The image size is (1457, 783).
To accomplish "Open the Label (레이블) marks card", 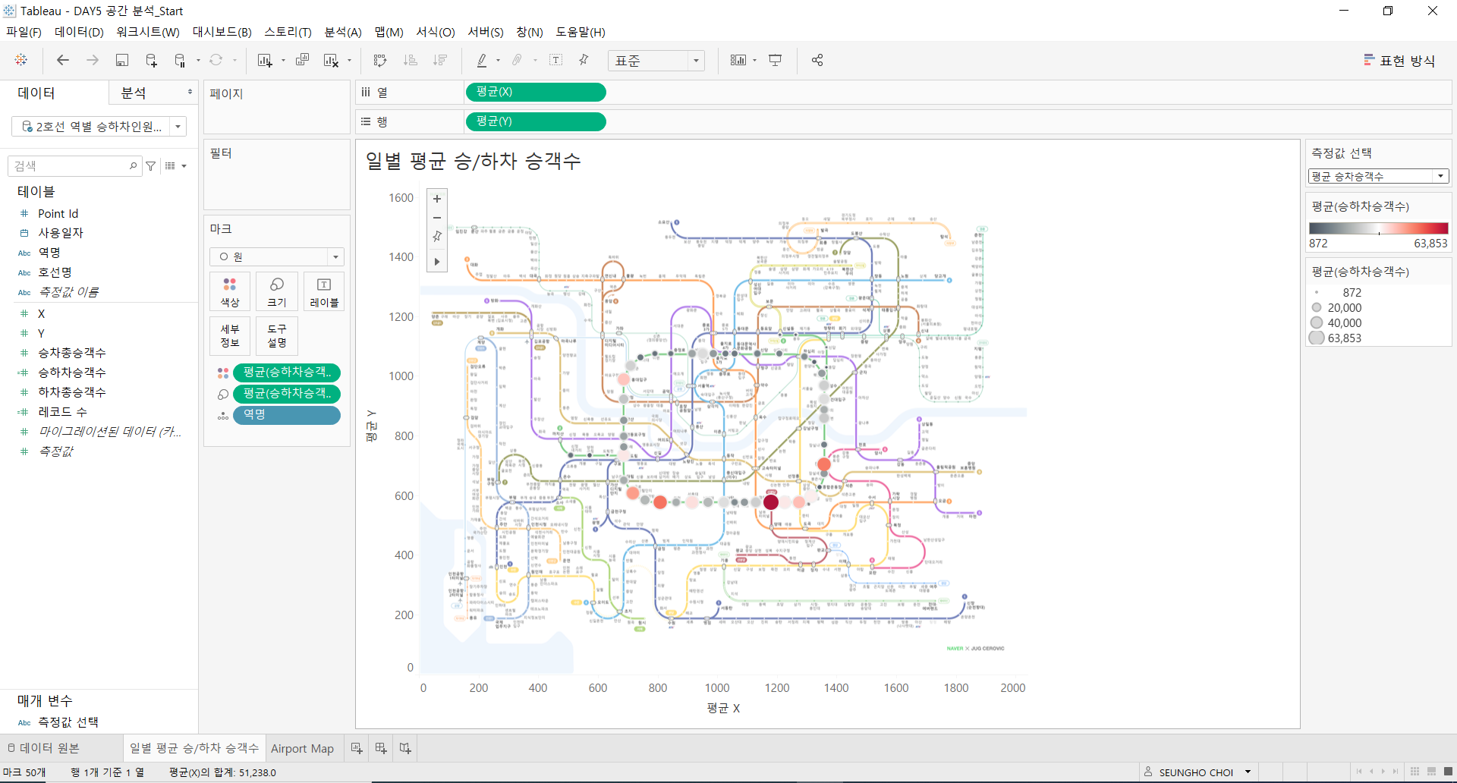I will click(x=324, y=291).
